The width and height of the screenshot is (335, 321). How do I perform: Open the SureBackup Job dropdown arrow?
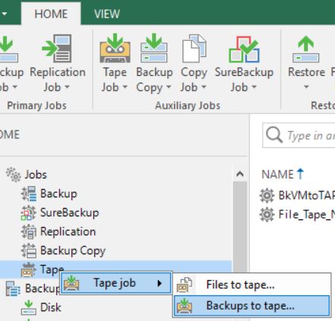tap(254, 87)
